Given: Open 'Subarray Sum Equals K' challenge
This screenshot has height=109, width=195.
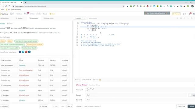Looking at the screenshot, I should pyautogui.click(x=34, y=45).
